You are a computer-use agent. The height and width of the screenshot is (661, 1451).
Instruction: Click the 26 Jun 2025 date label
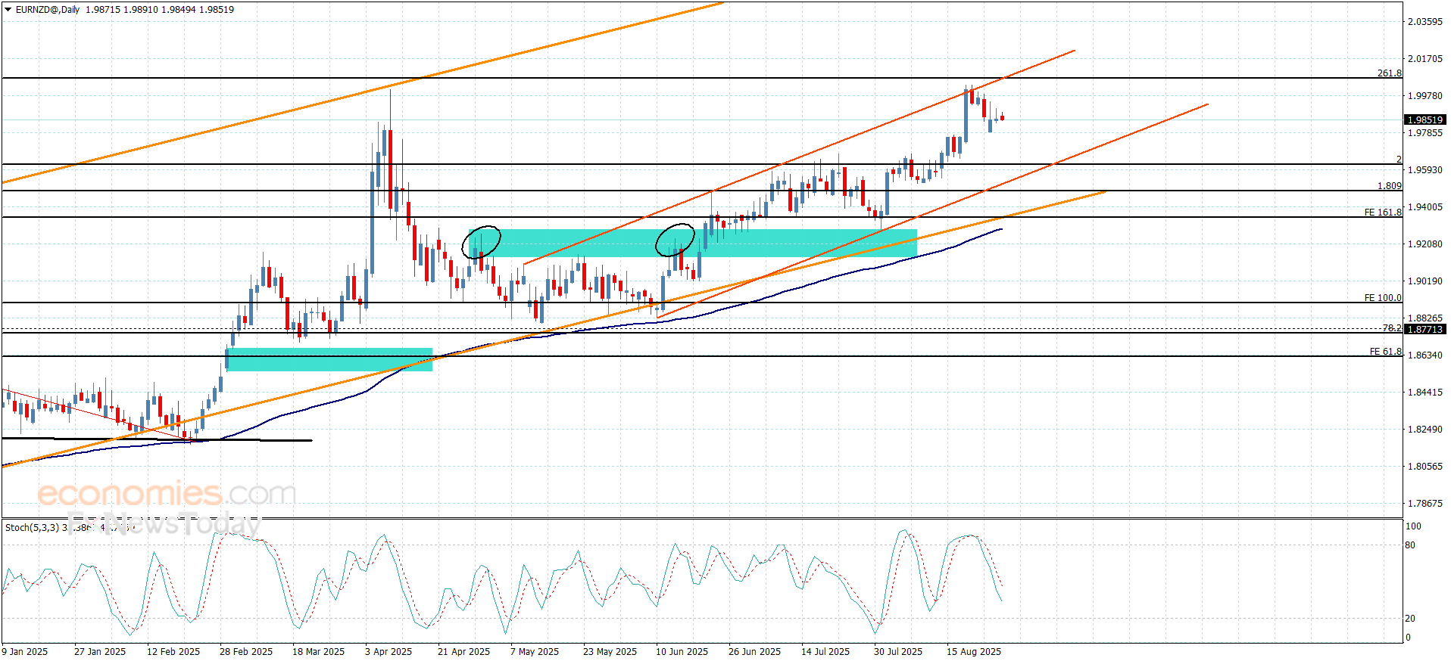(754, 651)
